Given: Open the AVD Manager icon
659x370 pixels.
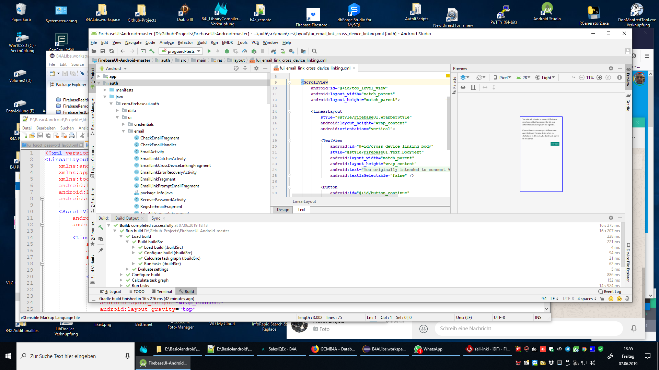Looking at the screenshot, I should click(x=282, y=51).
